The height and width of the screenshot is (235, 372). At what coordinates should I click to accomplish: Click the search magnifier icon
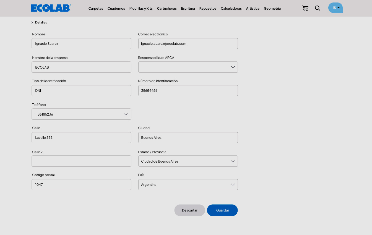pos(318,8)
